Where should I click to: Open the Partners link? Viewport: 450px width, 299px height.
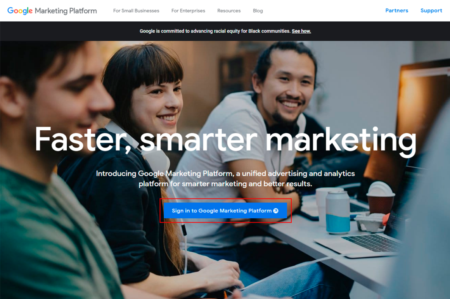tap(396, 10)
